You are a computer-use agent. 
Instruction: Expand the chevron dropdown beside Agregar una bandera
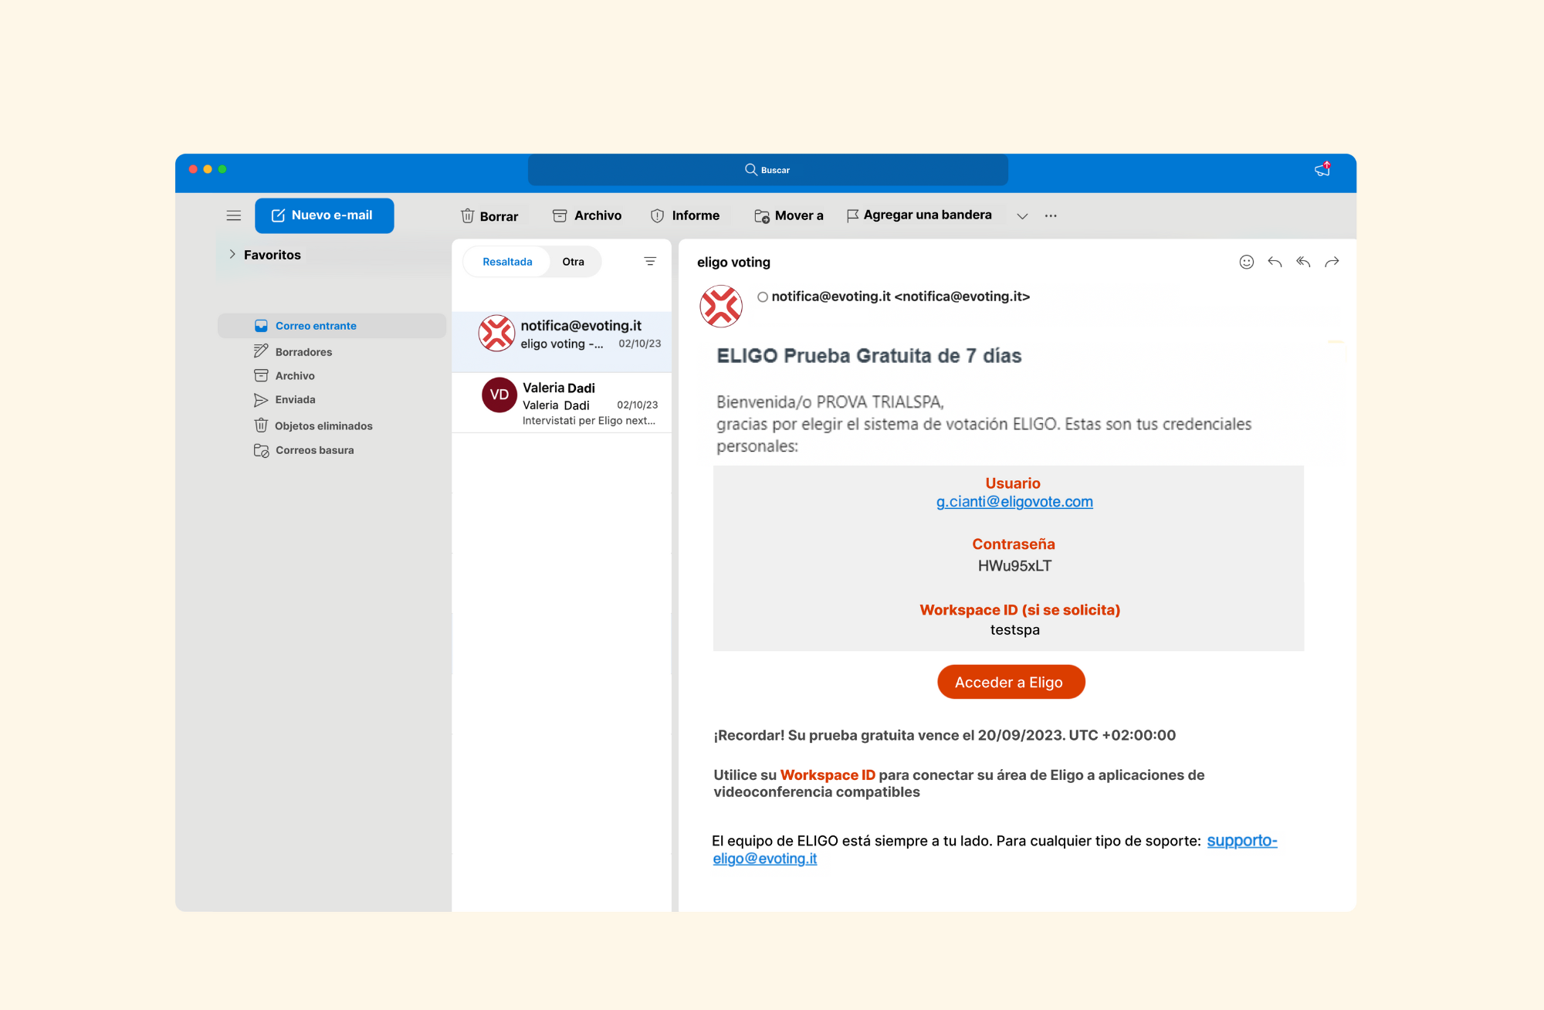coord(1022,216)
